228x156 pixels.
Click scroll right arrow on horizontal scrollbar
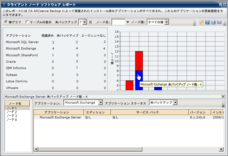[x=221, y=149]
